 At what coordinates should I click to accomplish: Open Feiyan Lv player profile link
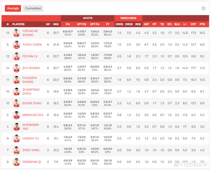tap(30, 56)
